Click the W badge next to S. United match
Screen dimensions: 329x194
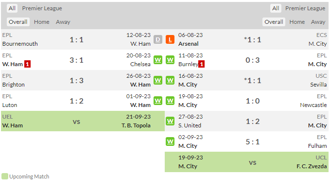tap(170, 121)
